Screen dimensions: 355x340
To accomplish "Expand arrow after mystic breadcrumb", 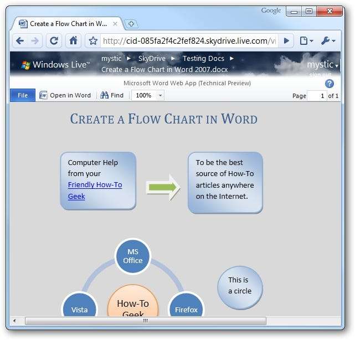I will [x=128, y=59].
